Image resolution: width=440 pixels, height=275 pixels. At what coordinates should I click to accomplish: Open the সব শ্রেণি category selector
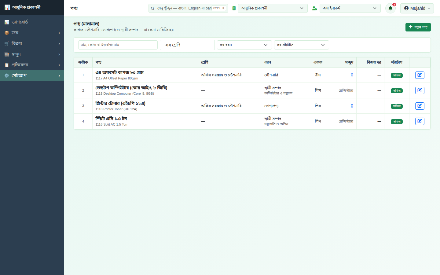tap(187, 45)
